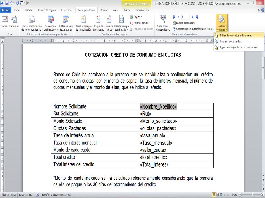The image size is (265, 198).
Task: Go to the next record arrow
Action: click(192, 17)
